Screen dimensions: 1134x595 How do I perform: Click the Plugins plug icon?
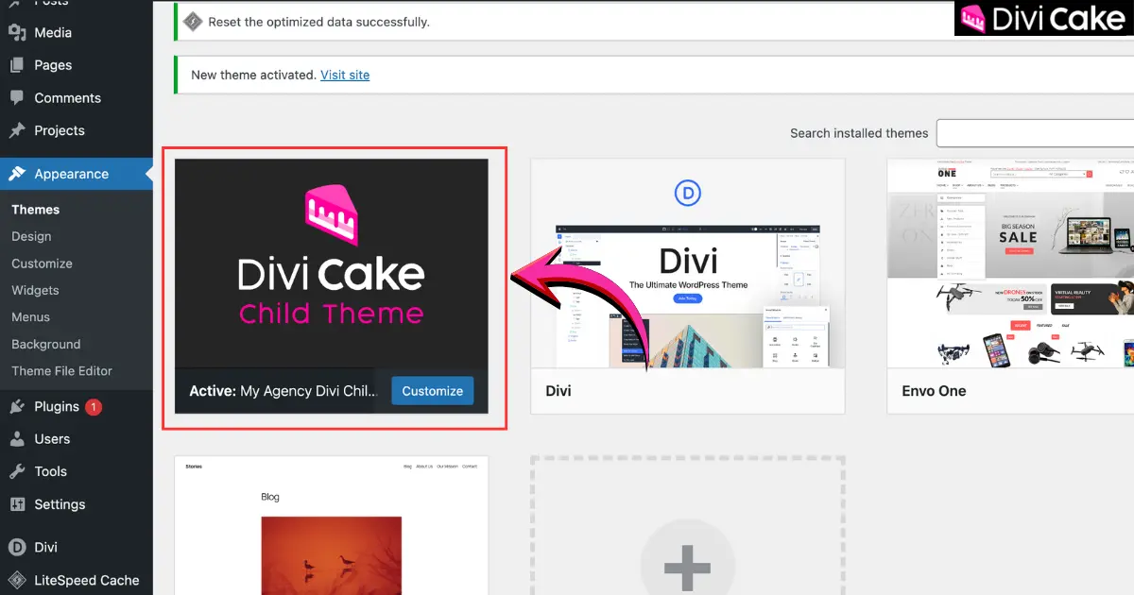click(x=17, y=407)
